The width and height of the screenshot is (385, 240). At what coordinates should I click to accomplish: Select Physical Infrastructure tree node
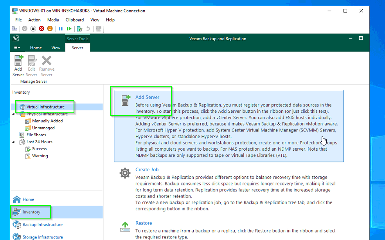click(47, 114)
